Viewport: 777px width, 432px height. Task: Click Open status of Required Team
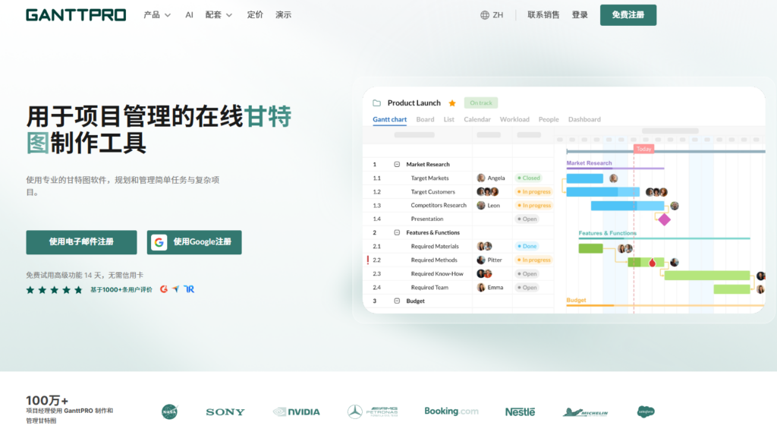(x=527, y=287)
